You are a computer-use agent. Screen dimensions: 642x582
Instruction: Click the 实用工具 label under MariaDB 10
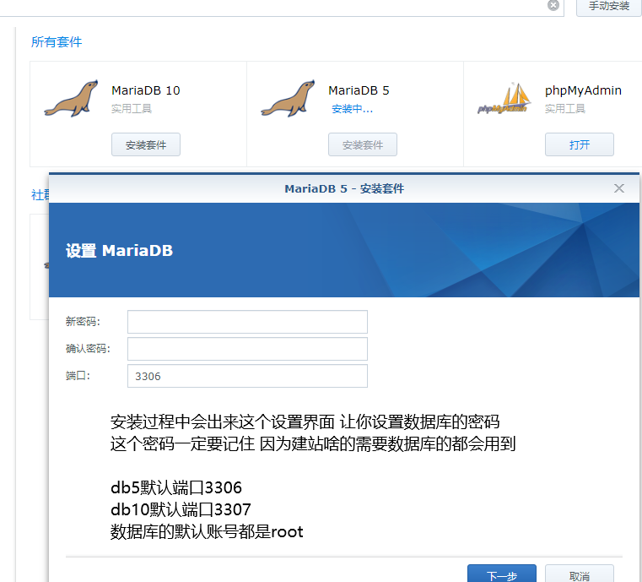click(x=132, y=109)
